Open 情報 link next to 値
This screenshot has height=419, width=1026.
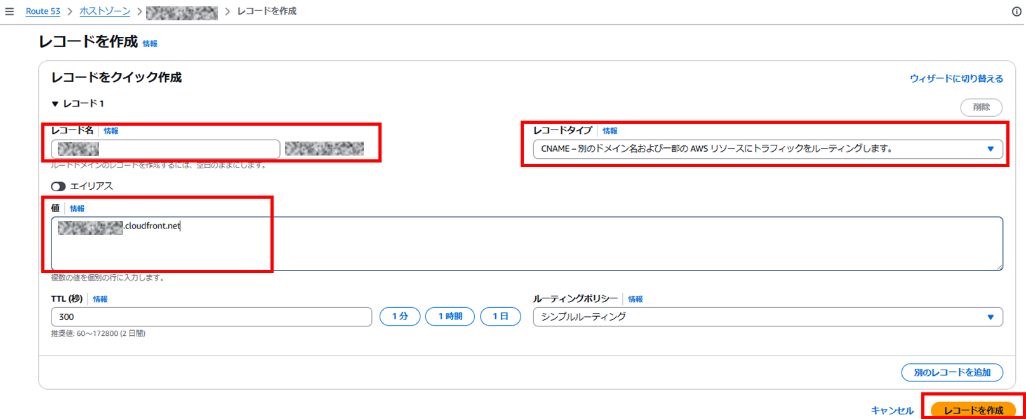(77, 209)
